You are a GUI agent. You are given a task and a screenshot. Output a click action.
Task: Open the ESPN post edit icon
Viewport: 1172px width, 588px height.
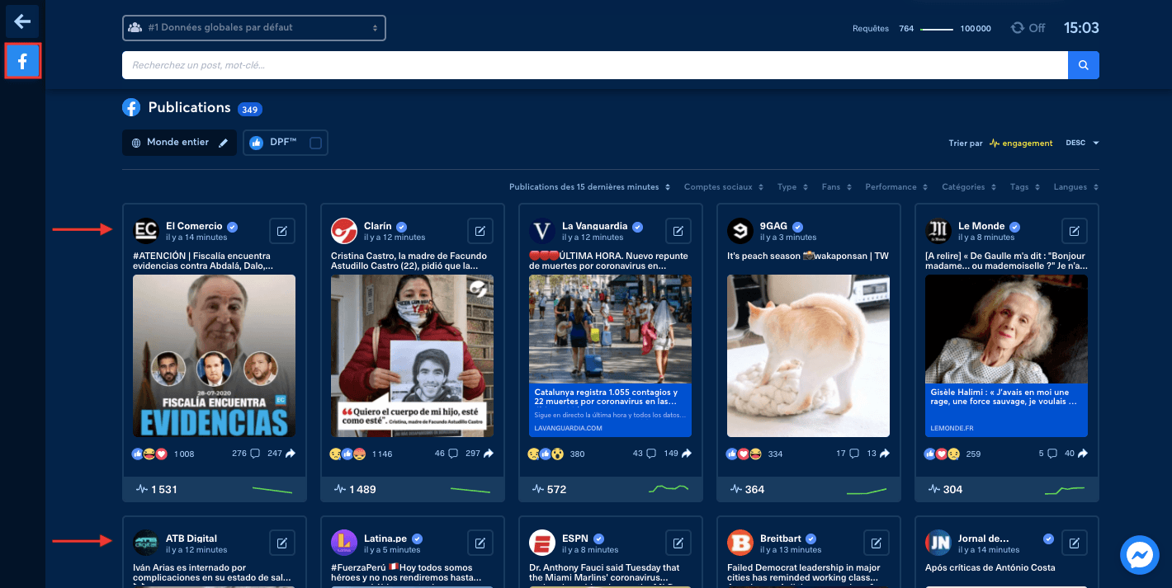click(678, 543)
